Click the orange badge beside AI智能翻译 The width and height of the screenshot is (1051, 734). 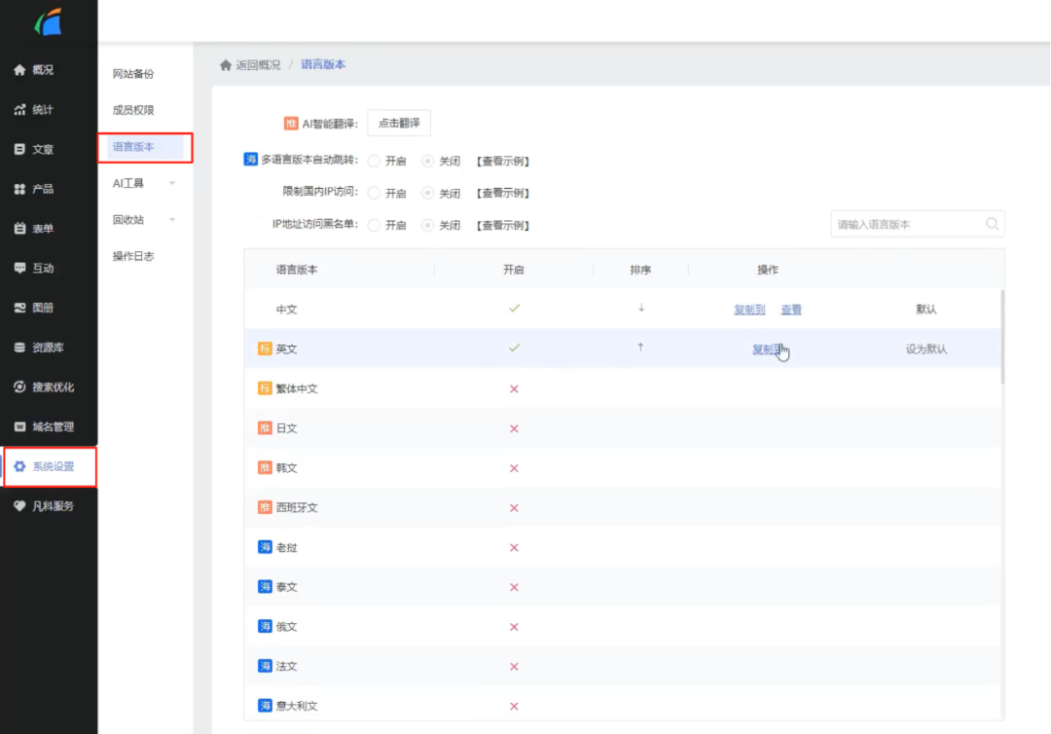coord(291,124)
